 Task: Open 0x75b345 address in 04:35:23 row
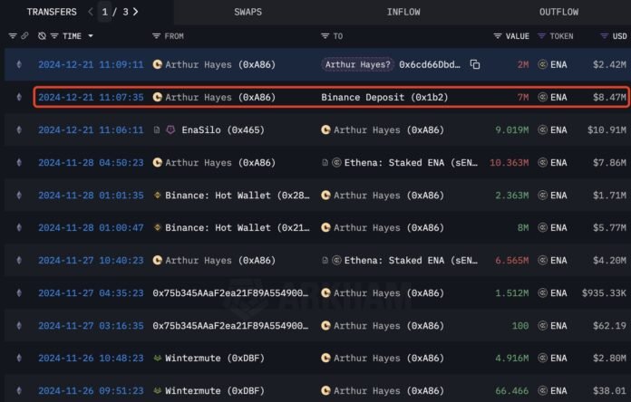(230, 293)
